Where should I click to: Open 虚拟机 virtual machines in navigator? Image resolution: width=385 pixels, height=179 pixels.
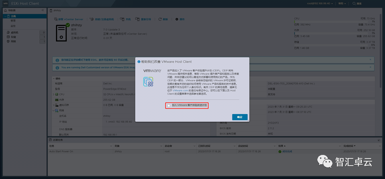pos(15,33)
